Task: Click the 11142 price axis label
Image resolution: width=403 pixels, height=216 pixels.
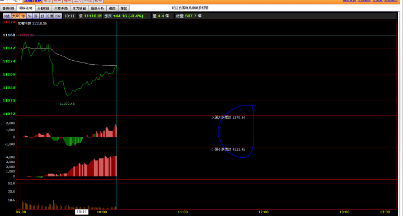Action: point(9,48)
